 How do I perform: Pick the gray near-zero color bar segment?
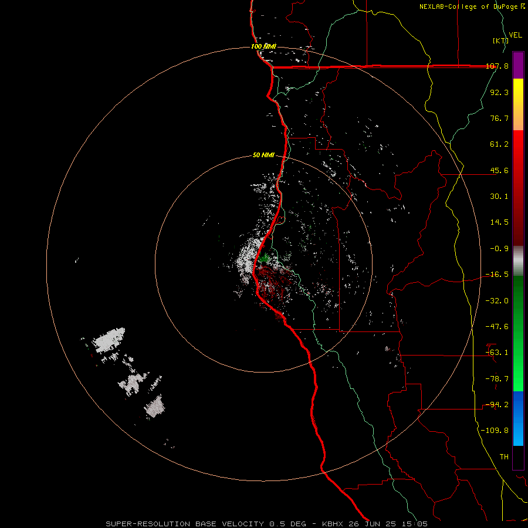tap(518, 260)
